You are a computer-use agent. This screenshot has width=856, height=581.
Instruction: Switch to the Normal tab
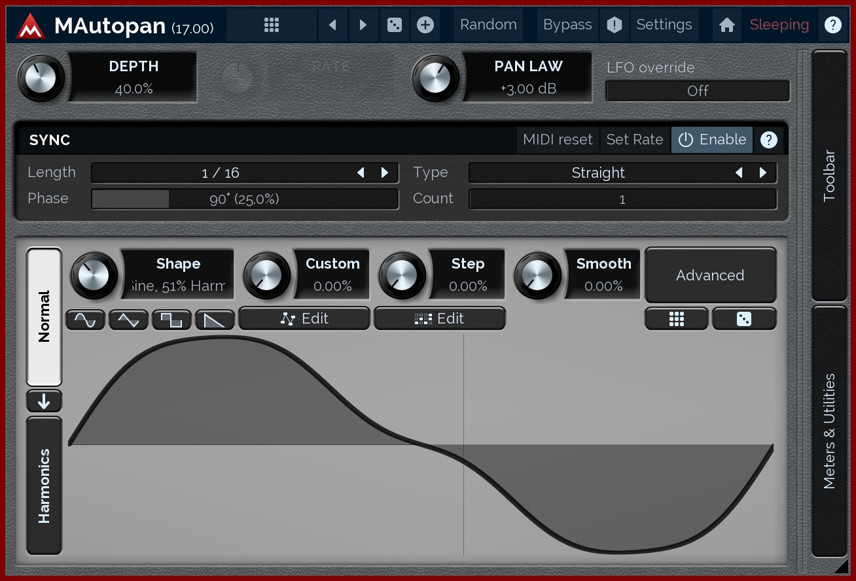click(x=44, y=316)
